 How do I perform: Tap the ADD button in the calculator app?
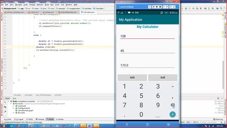tap(132, 78)
